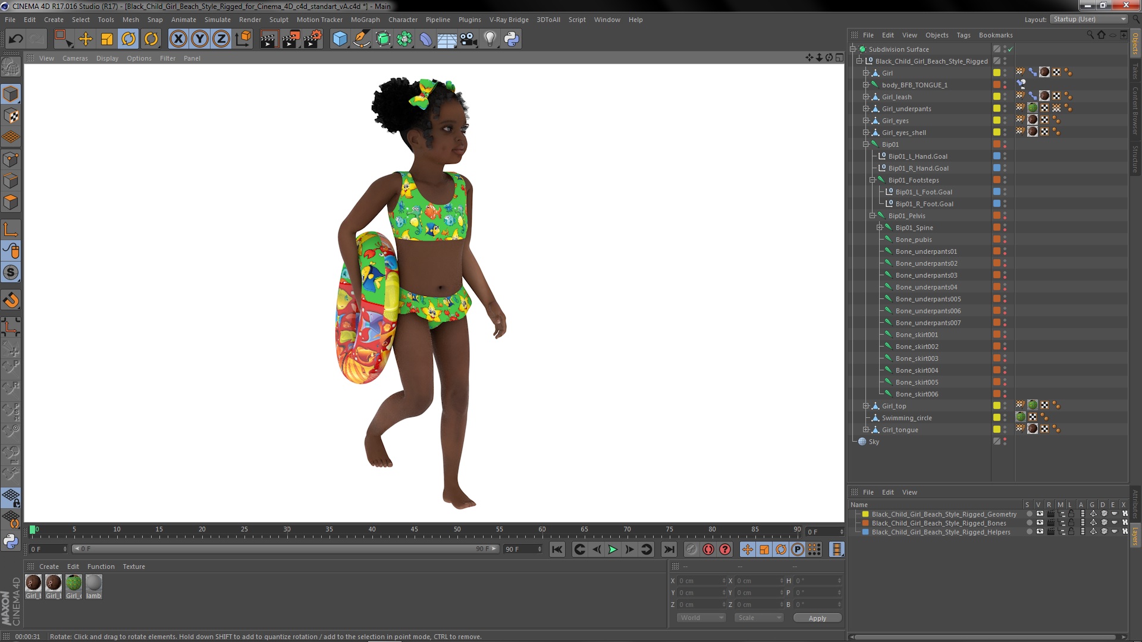Toggle visibility of the Geometry layer

1040,514
